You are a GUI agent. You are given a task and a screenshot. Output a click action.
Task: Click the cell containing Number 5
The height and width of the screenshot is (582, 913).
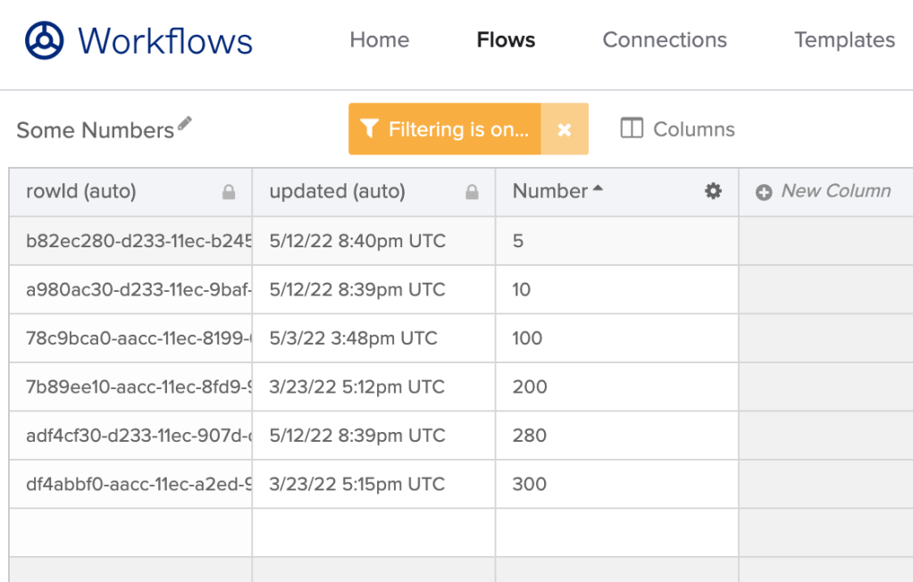pyautogui.click(x=616, y=241)
